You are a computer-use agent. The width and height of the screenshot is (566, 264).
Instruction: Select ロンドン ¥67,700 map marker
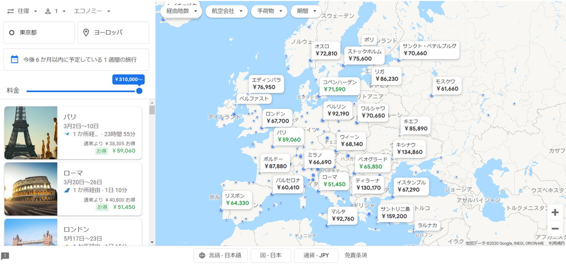click(277, 117)
